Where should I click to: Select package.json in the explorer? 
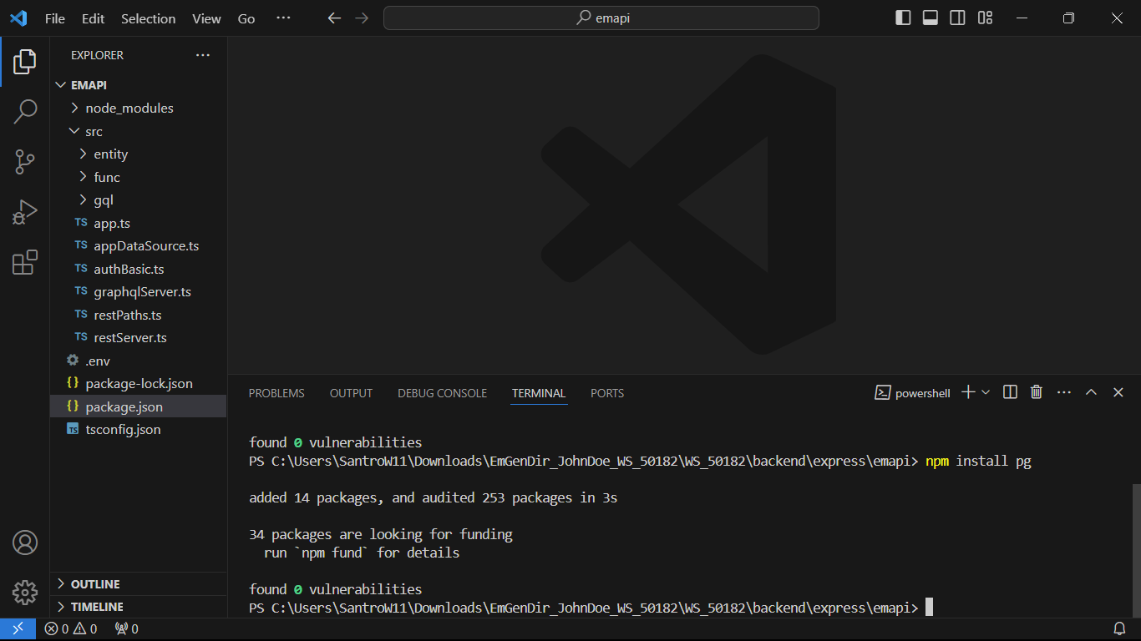[139, 406]
